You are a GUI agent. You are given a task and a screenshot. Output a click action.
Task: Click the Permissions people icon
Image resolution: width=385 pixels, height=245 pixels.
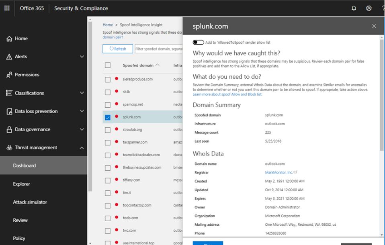click(x=9, y=75)
